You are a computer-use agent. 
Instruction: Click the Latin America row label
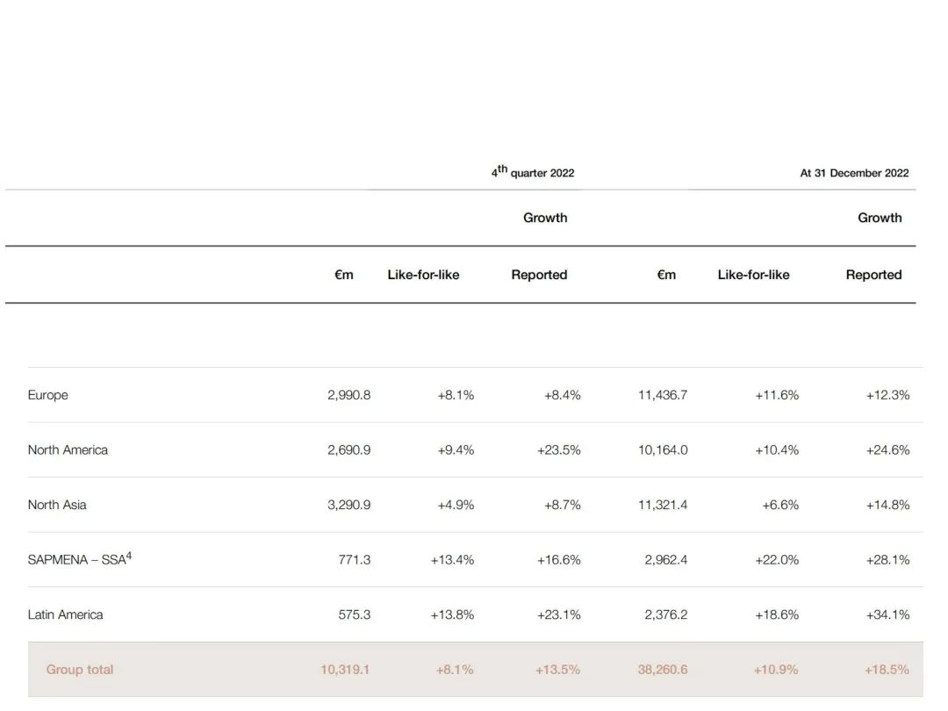(65, 614)
